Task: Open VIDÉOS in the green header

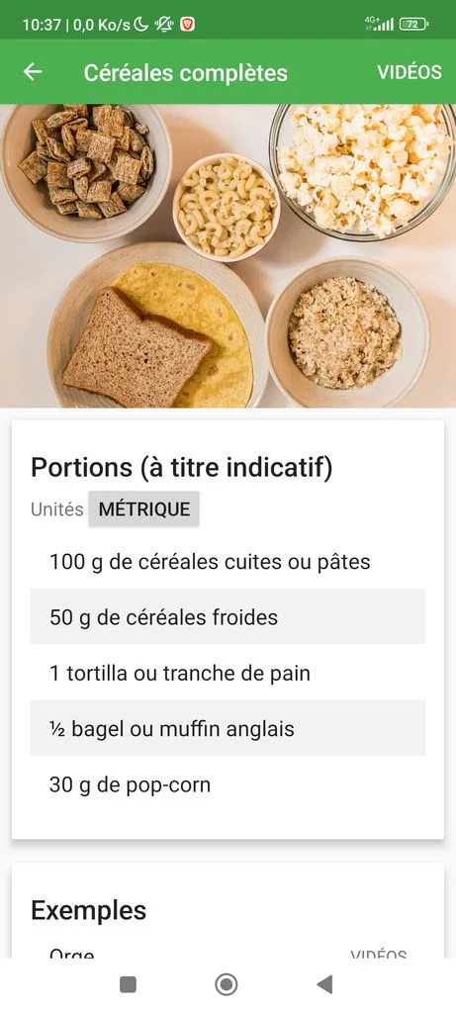Action: 410,71
